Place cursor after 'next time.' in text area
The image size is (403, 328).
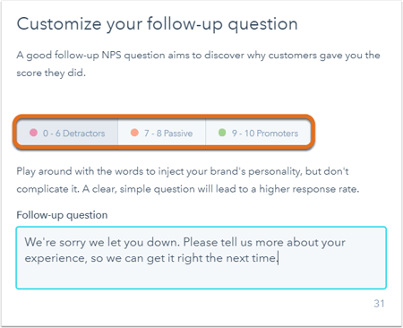click(279, 258)
